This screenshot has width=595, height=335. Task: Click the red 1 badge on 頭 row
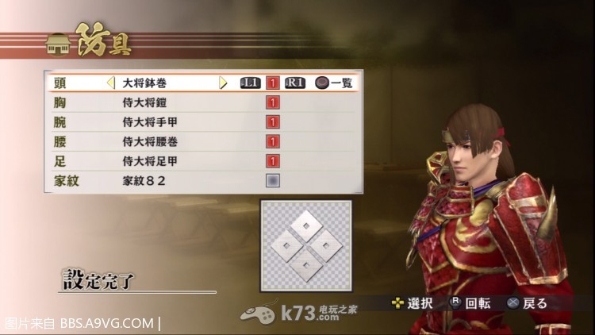[272, 83]
